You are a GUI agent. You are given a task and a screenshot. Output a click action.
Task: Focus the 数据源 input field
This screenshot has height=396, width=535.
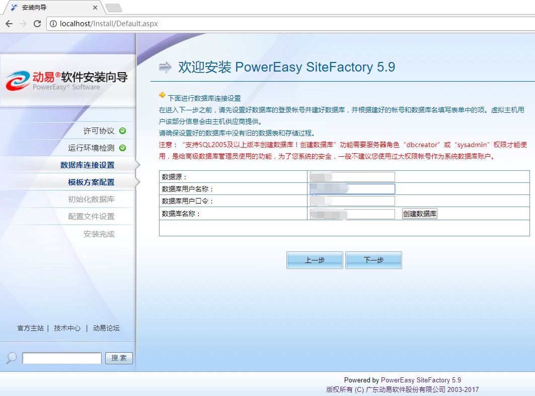(x=352, y=177)
